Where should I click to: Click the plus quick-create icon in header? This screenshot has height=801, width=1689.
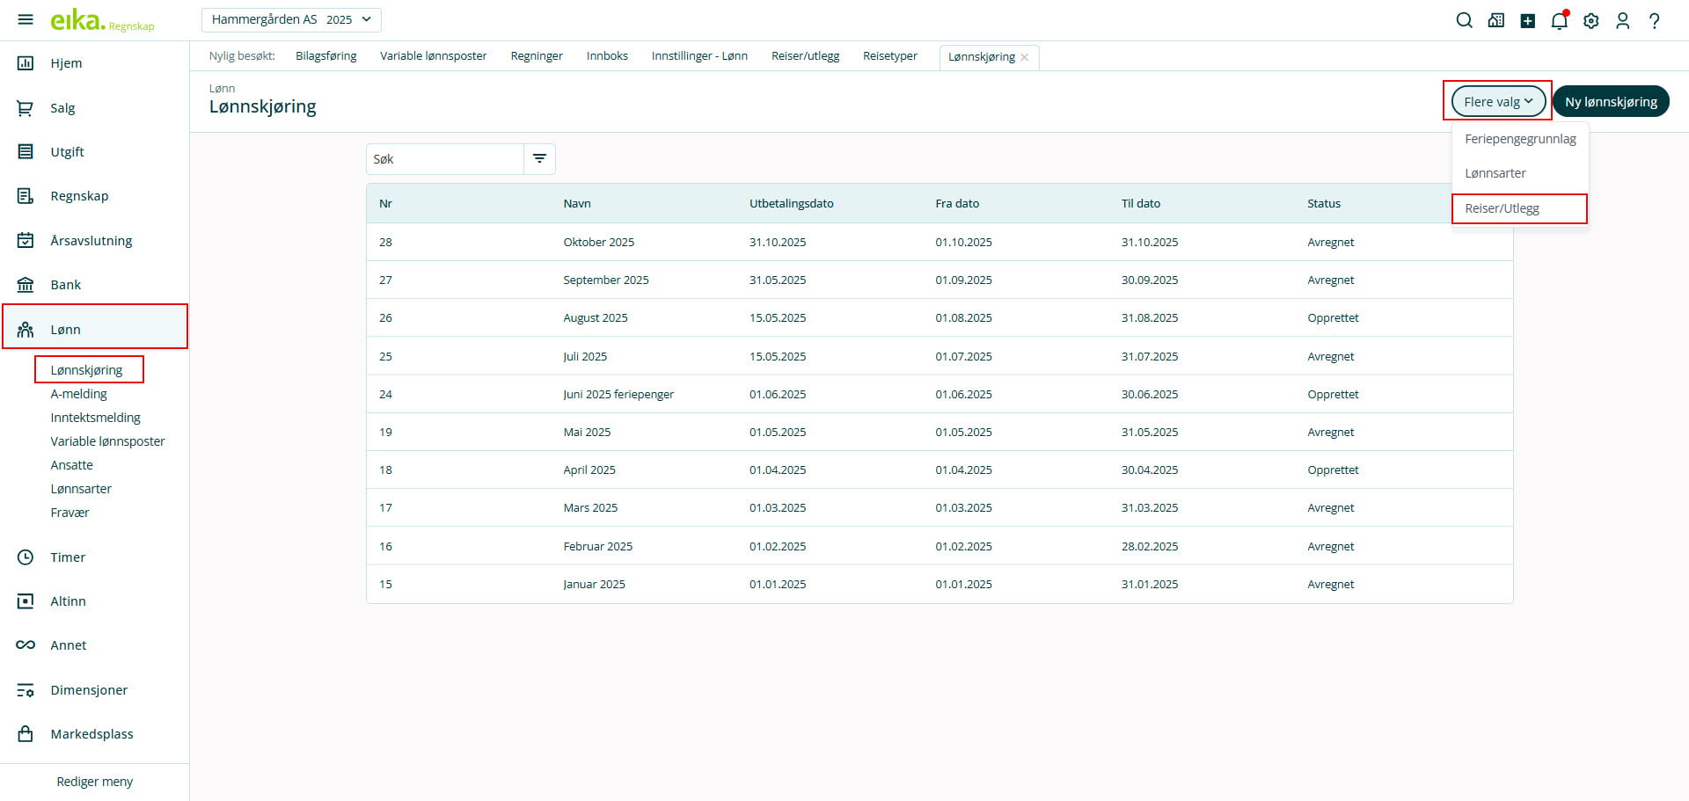(x=1527, y=20)
